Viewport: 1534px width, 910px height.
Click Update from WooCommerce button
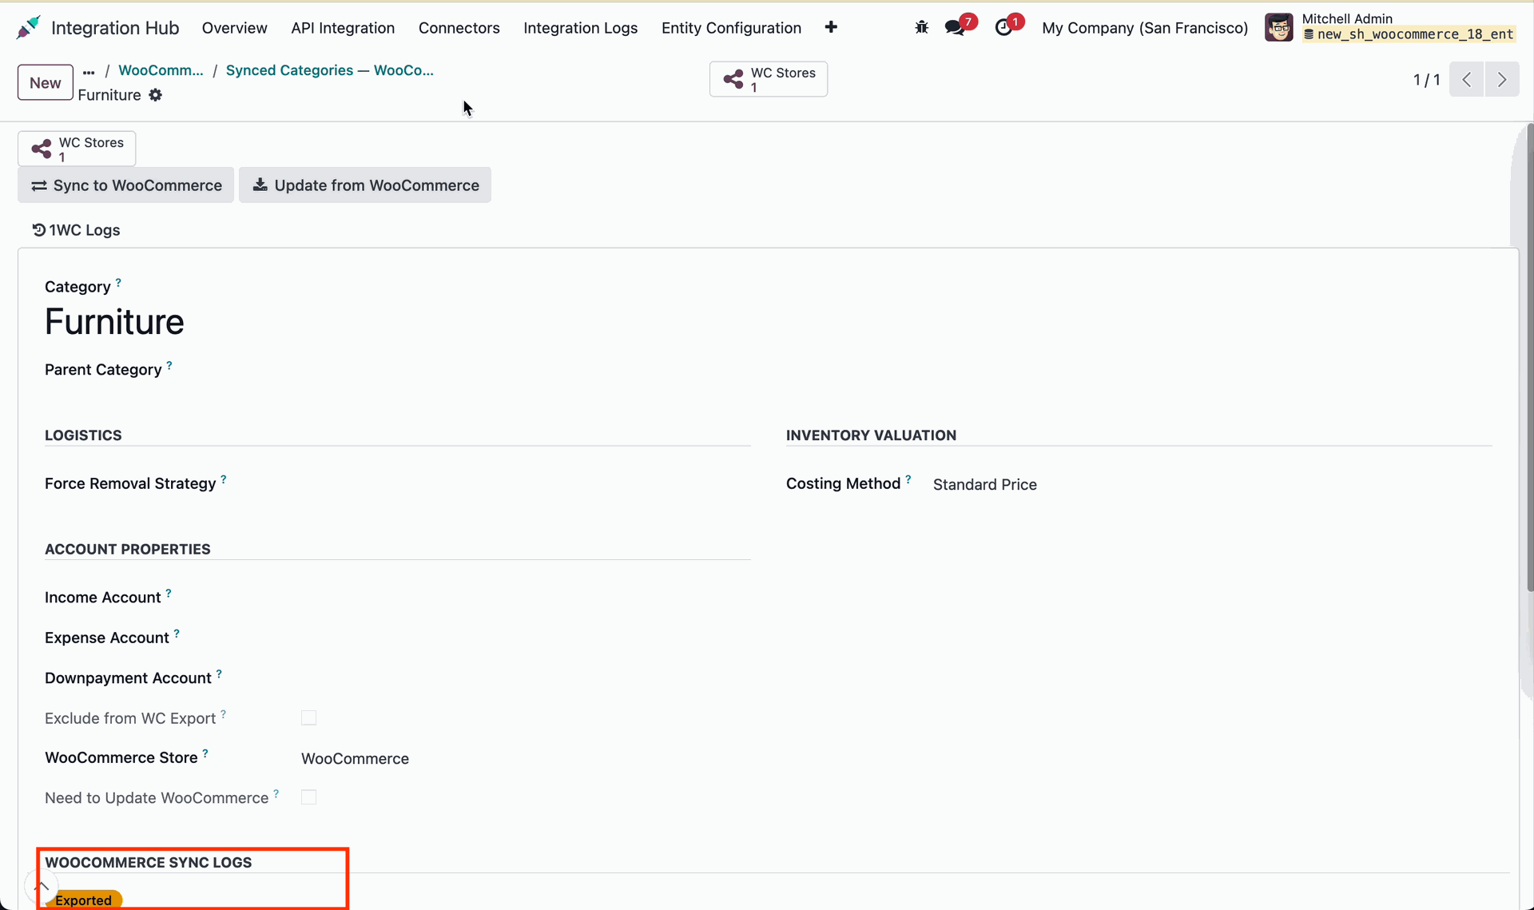point(365,185)
